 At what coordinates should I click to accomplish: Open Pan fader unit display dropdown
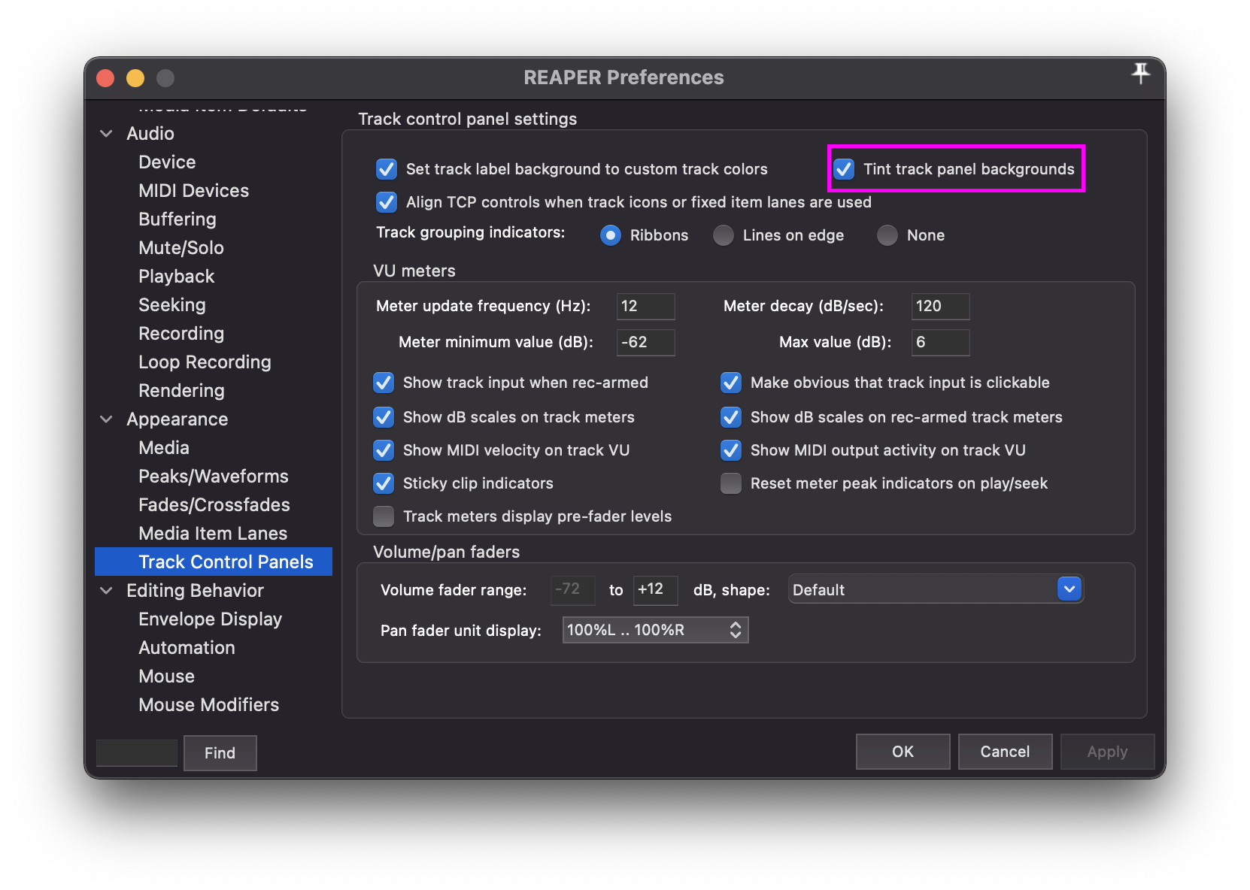point(655,630)
